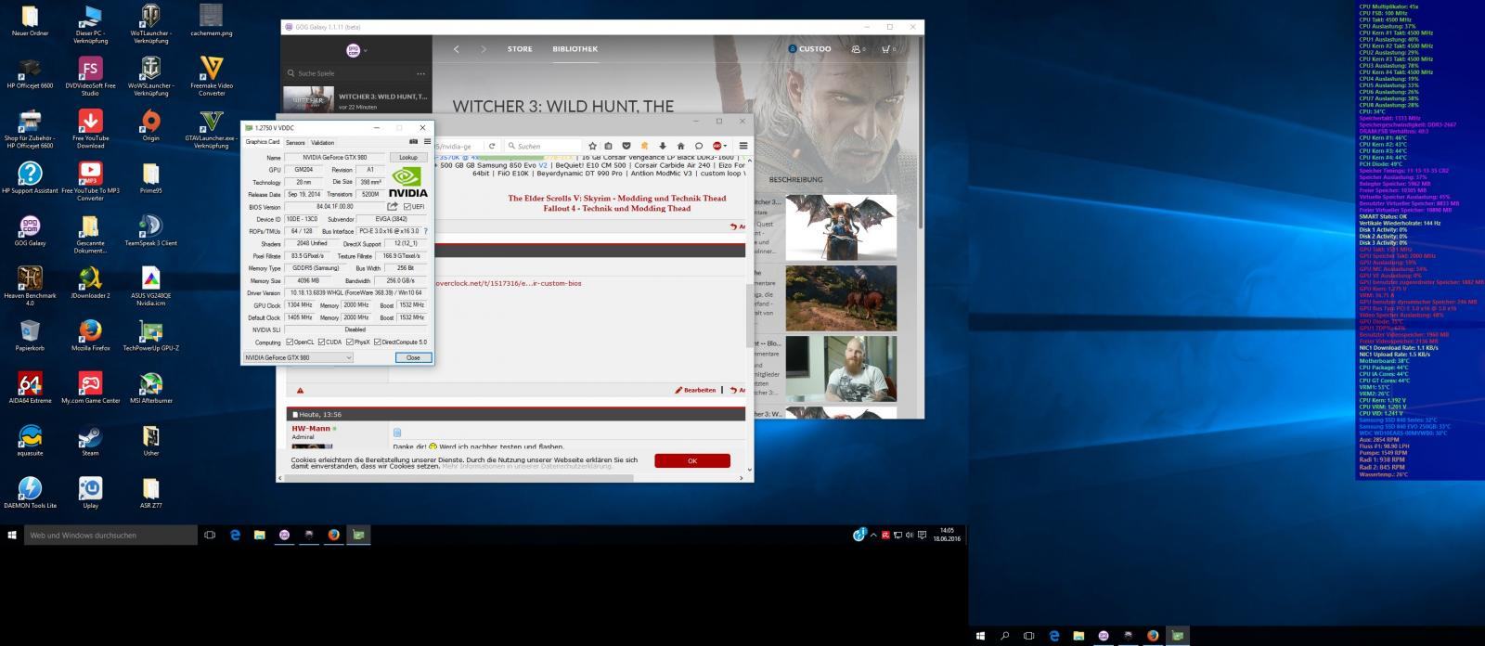1485x646 pixels.
Task: Open AIDA64 Extreme desktop icon
Action: click(30, 387)
